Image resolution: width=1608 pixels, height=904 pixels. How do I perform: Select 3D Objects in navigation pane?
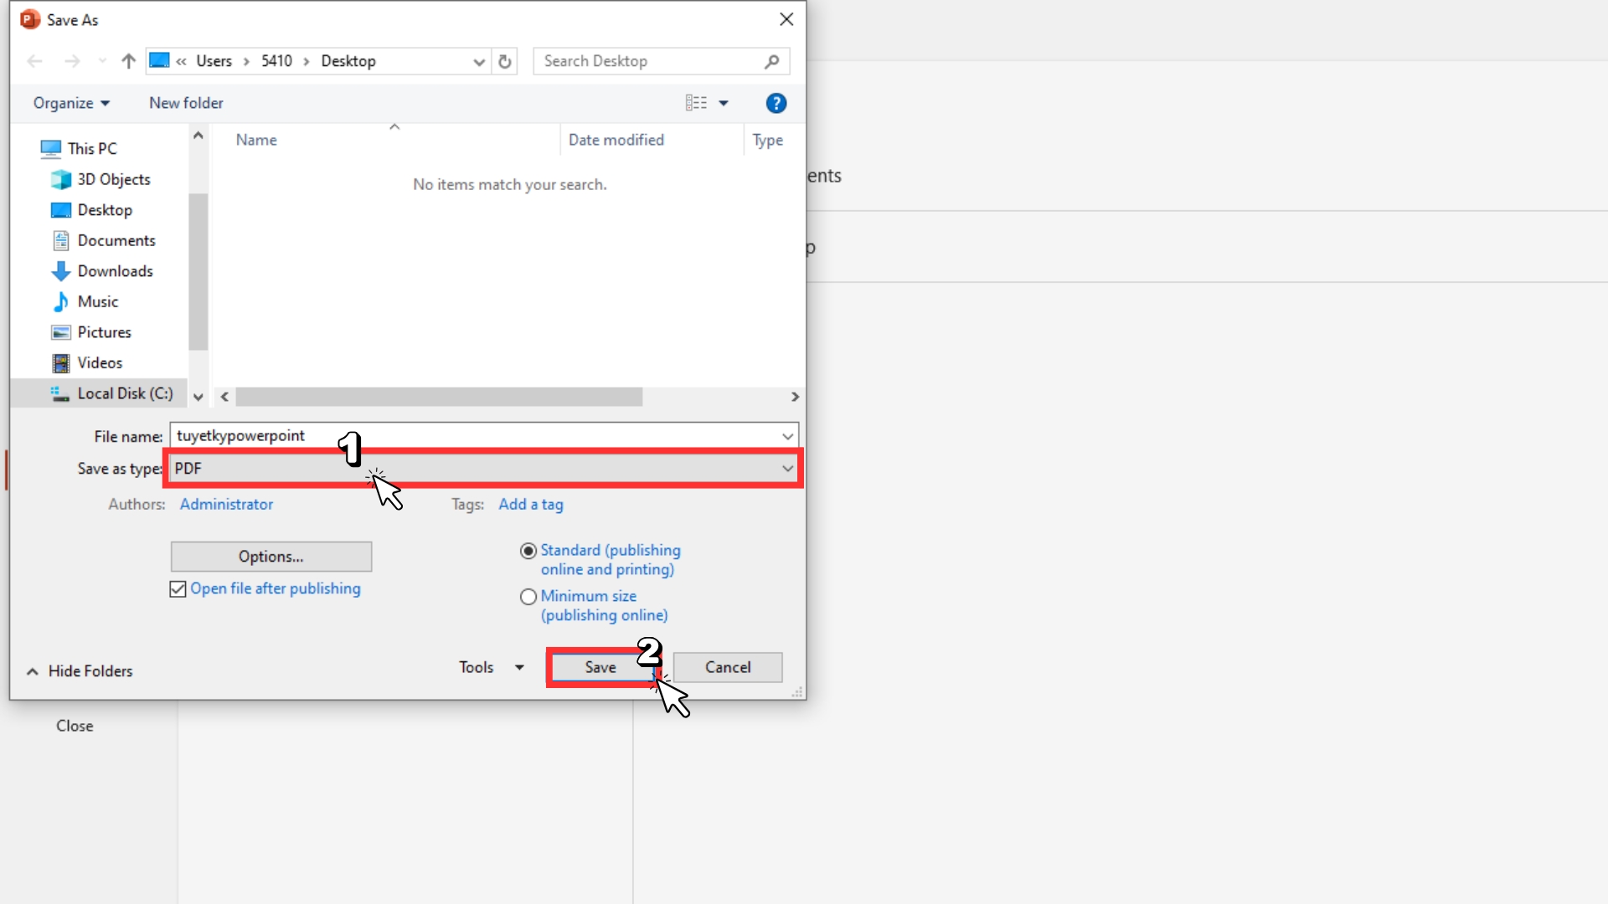click(113, 179)
